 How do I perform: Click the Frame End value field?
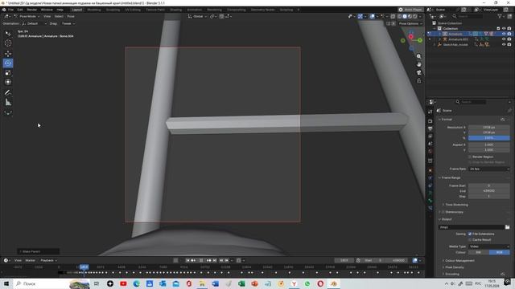coord(489,191)
